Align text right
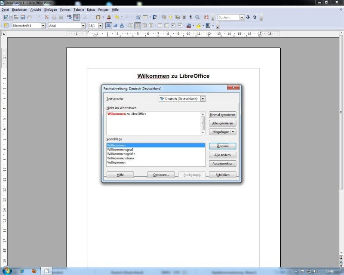The height and width of the screenshot is (275, 344). click(x=144, y=26)
